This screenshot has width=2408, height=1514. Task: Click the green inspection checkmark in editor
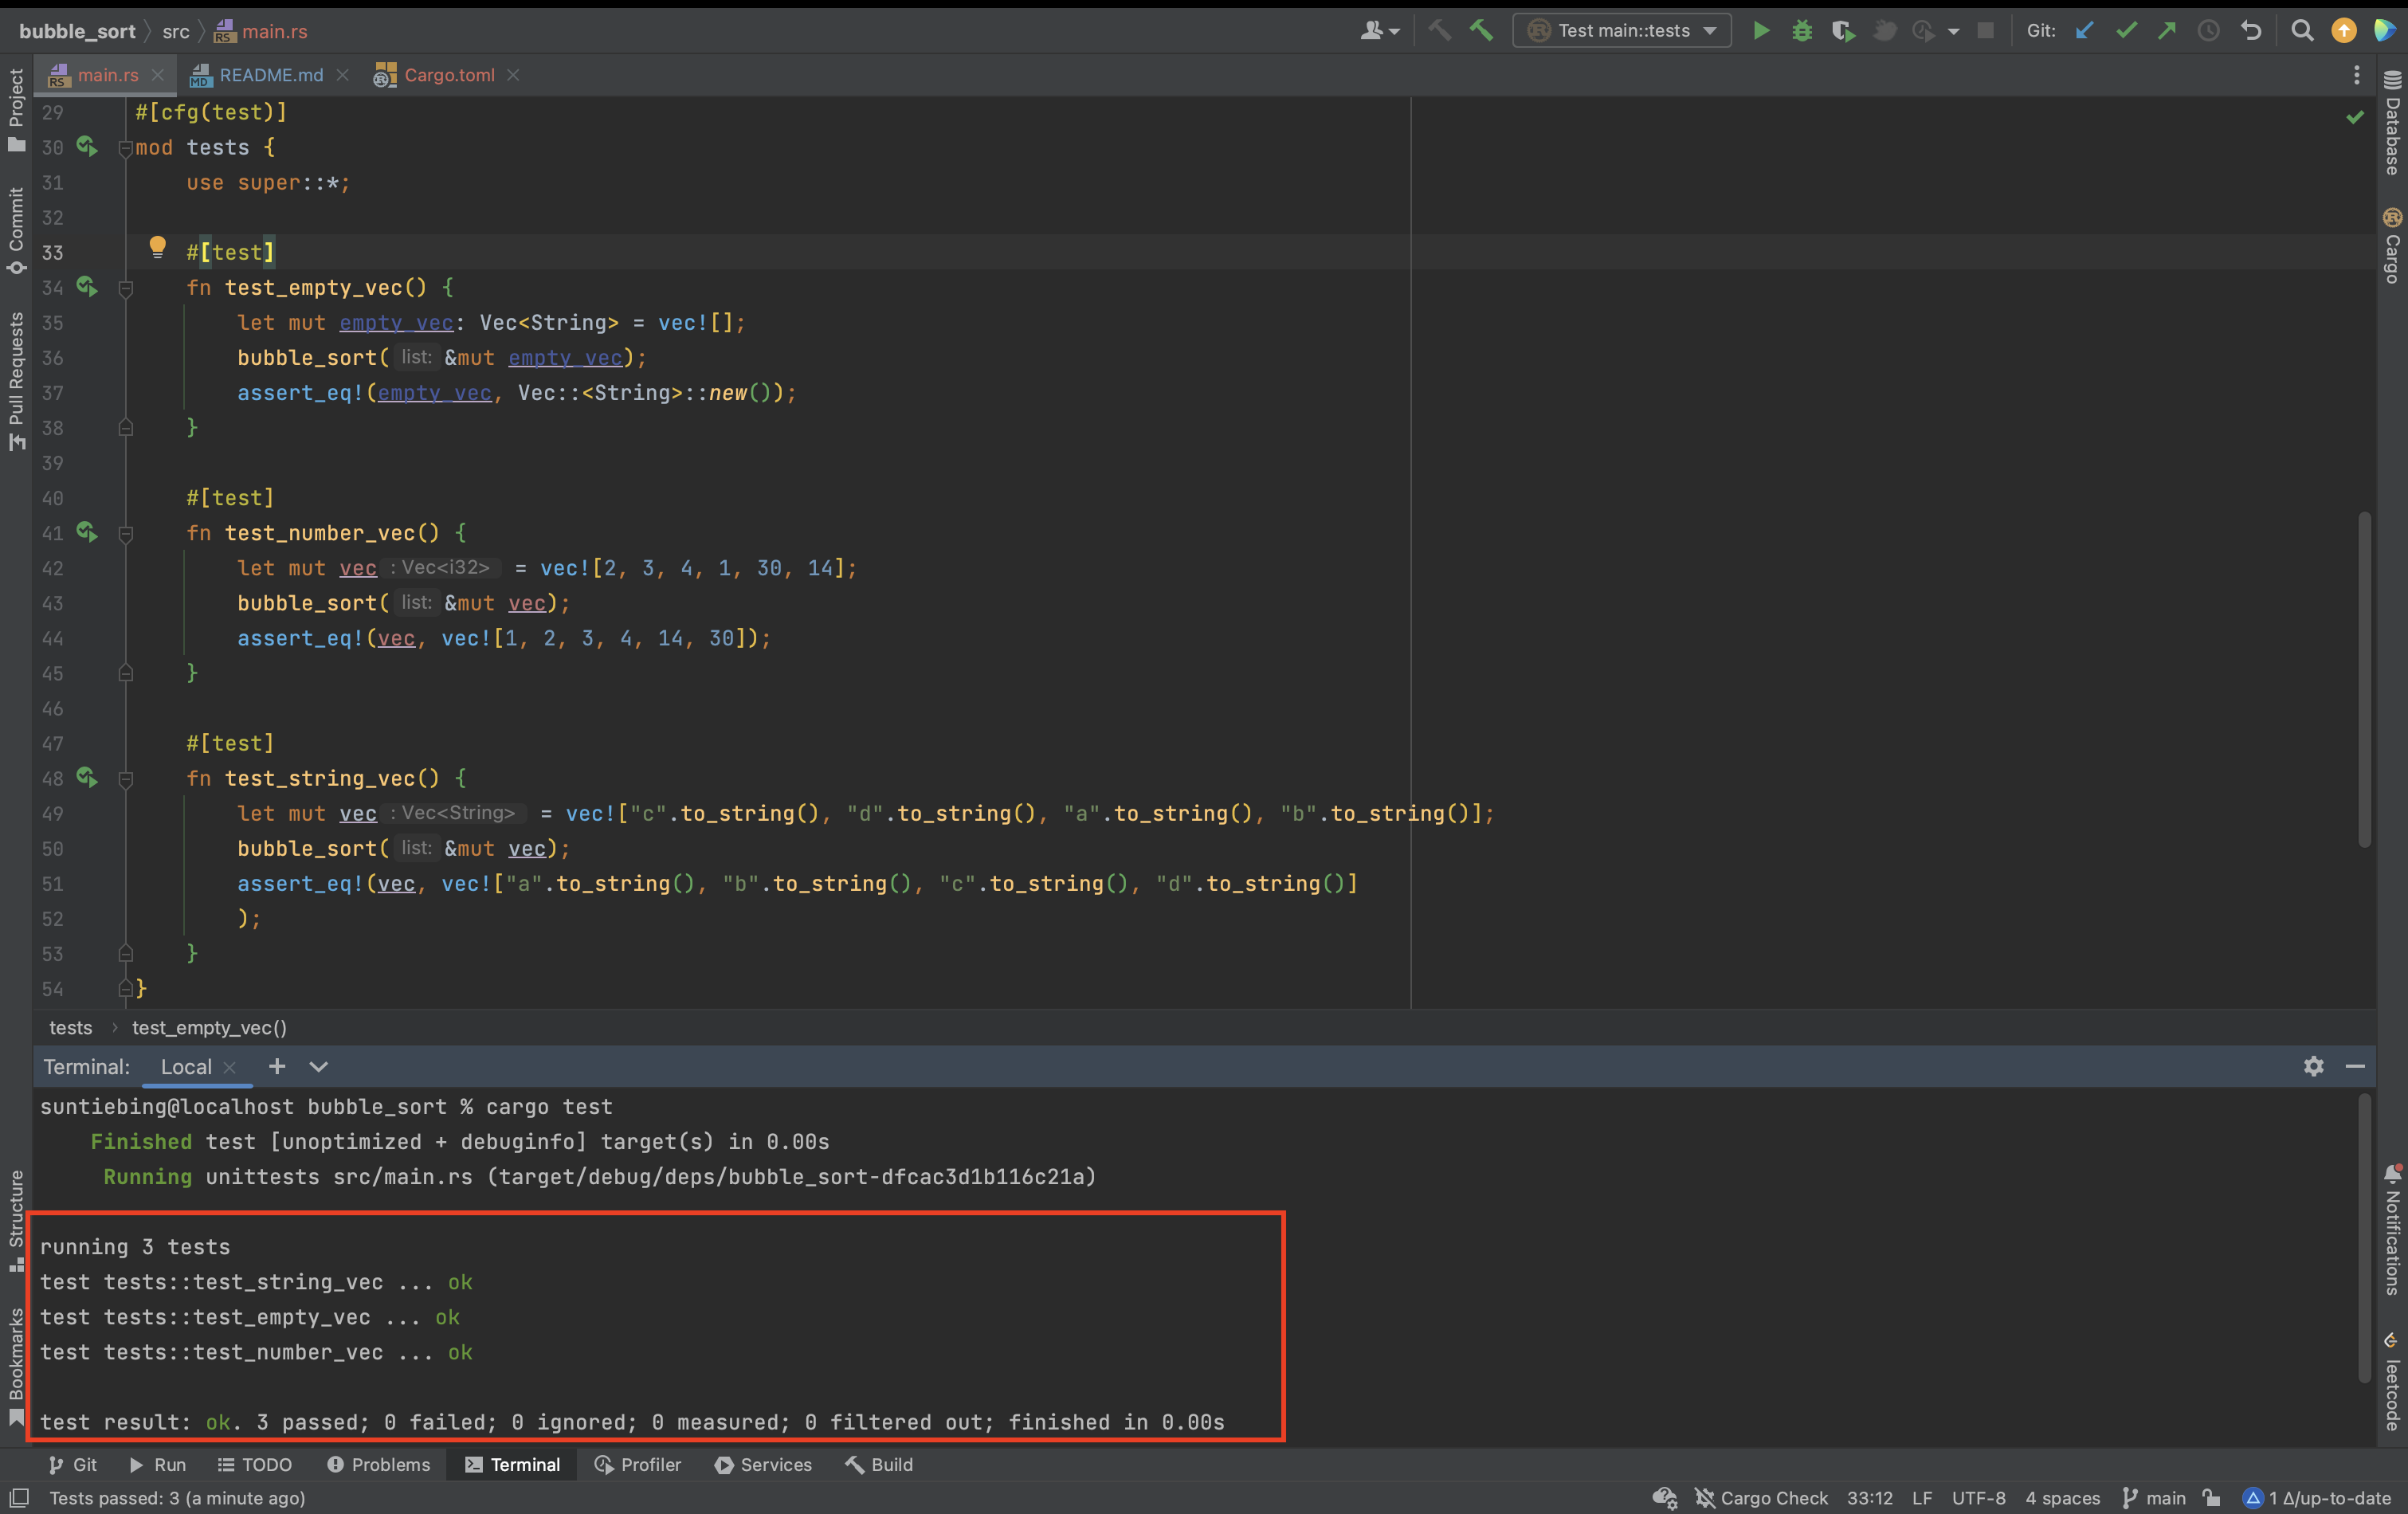(x=2355, y=117)
